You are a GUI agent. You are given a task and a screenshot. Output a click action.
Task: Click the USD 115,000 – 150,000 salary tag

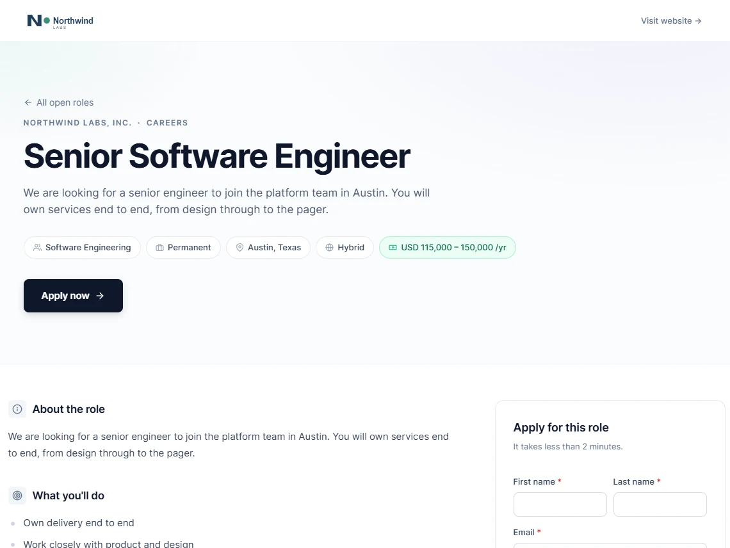(448, 247)
